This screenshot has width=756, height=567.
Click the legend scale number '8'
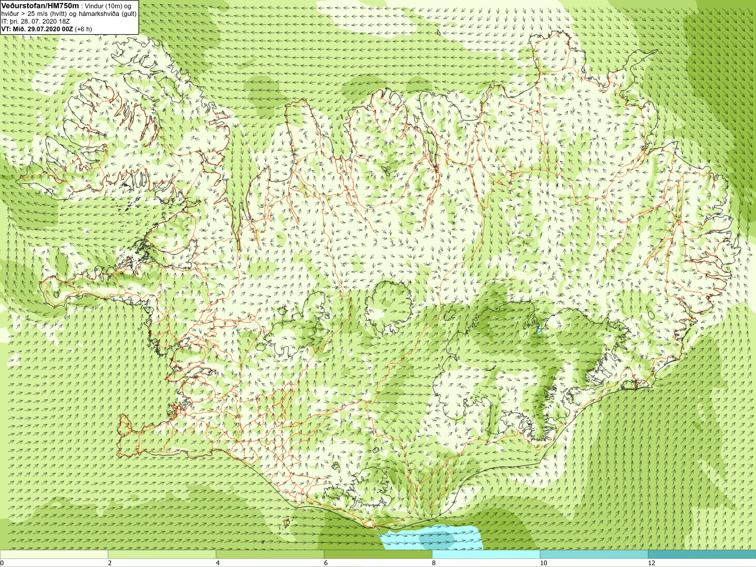pos(434,563)
